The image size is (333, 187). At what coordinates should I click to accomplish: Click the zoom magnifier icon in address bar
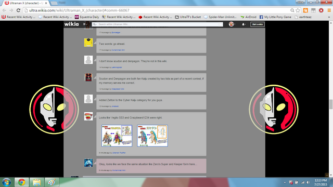[x=292, y=10]
